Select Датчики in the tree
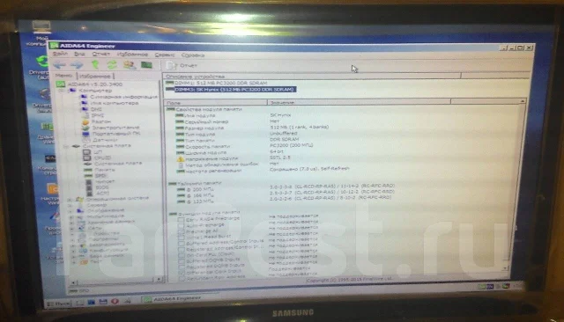 coord(105,140)
